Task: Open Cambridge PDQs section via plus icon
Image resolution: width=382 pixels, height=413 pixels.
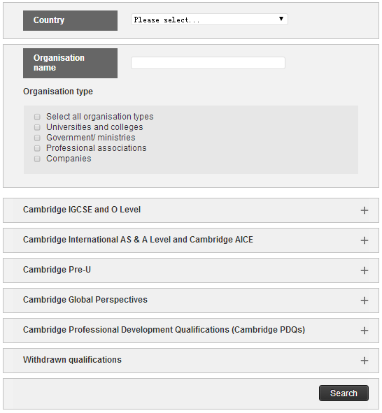Action: click(364, 331)
